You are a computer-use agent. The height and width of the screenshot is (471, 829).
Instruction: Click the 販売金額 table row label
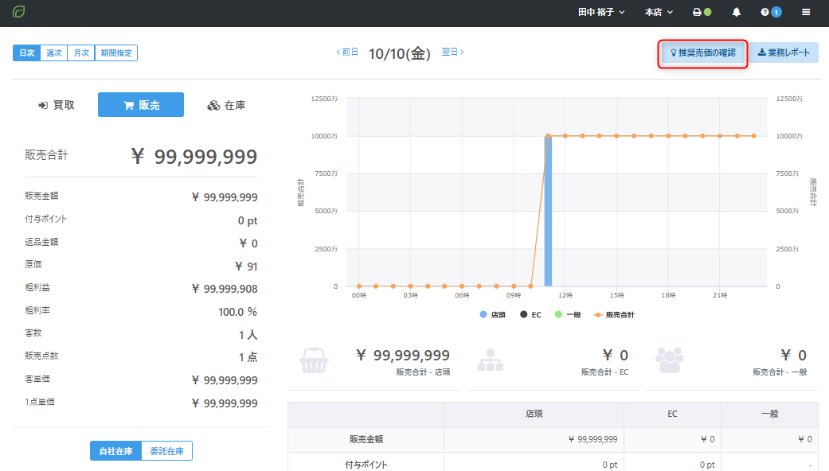(x=366, y=439)
